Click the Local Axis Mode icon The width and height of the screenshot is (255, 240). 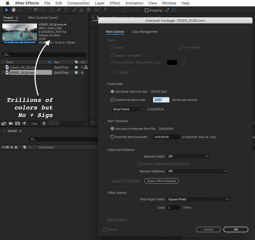124,10
